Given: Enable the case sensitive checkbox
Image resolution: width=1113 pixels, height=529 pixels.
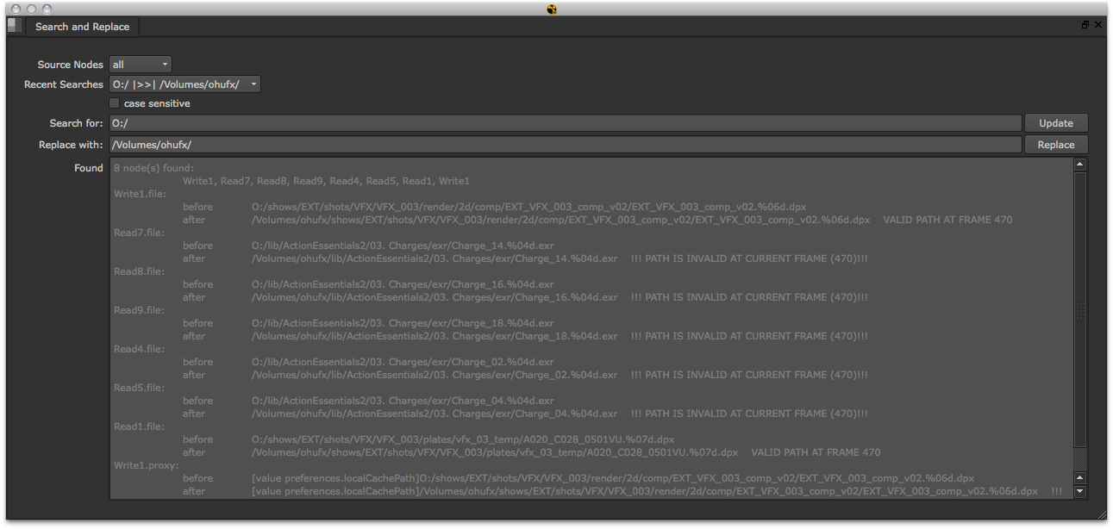Looking at the screenshot, I should (115, 103).
